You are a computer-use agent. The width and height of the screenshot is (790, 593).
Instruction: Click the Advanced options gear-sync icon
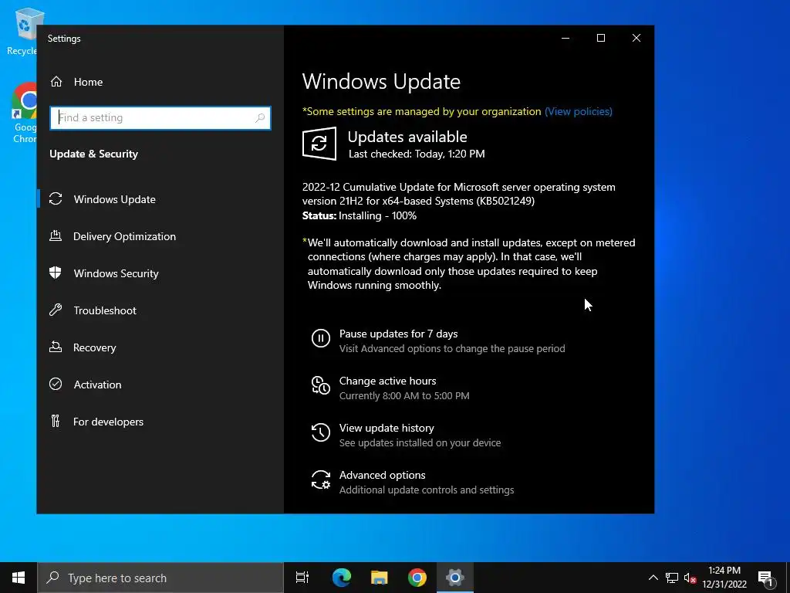pyautogui.click(x=321, y=479)
